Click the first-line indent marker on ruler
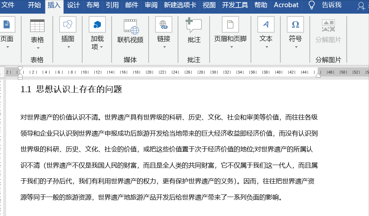 point(20,69)
